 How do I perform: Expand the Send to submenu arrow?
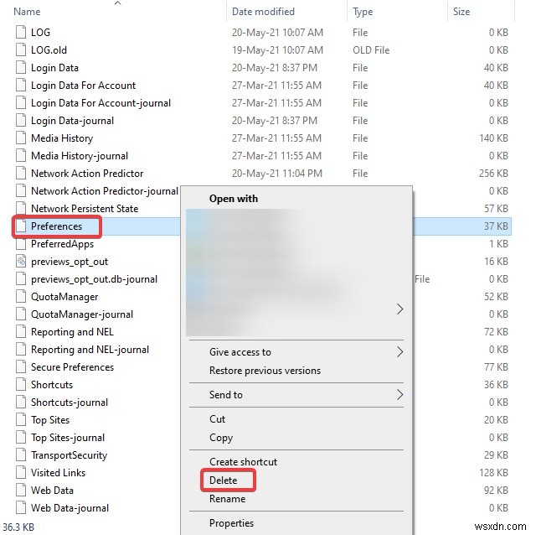pos(400,395)
